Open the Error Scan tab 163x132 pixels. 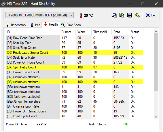tap(71, 25)
